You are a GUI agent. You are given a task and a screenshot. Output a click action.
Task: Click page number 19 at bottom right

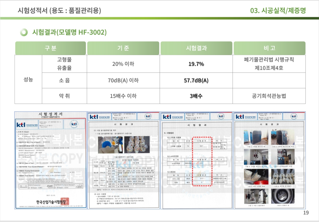point(306,213)
